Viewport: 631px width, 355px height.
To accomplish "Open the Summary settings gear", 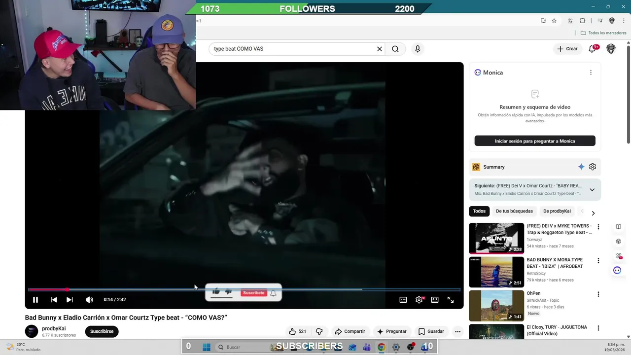I will coord(593,167).
